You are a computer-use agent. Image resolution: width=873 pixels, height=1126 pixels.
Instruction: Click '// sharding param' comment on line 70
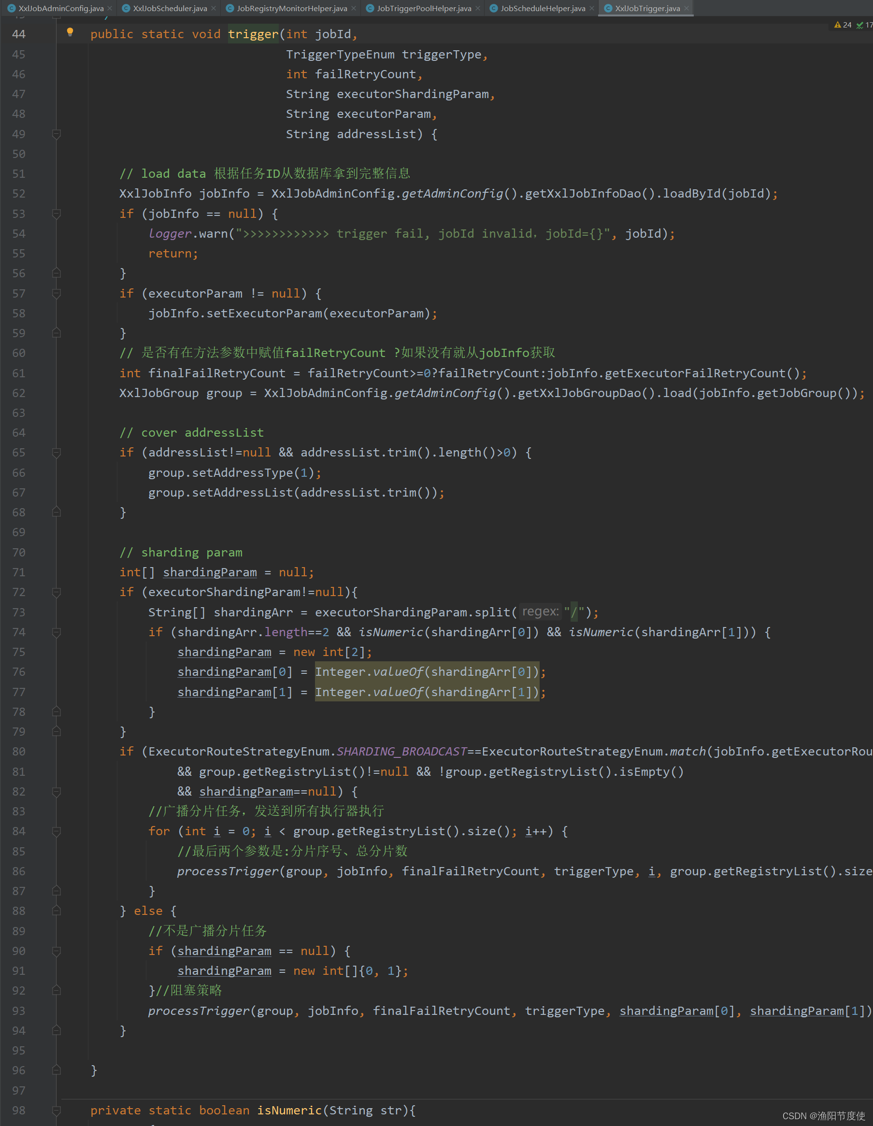[x=181, y=553]
